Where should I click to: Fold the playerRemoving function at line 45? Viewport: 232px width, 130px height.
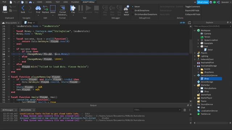coord(9,77)
